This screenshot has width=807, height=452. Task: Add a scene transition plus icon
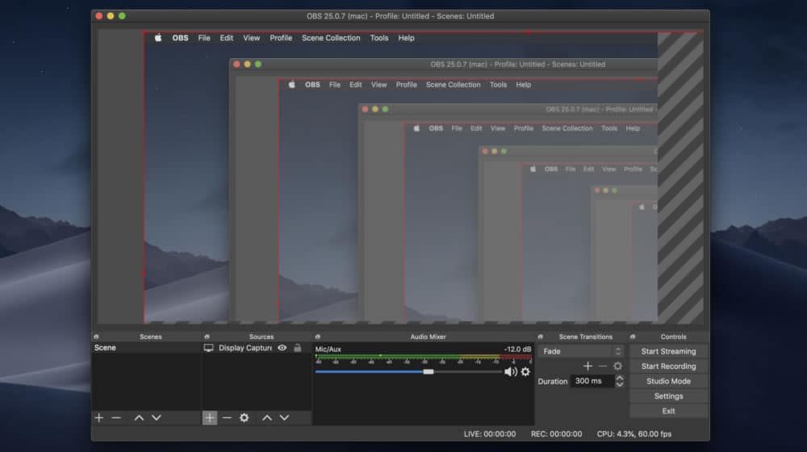coord(587,366)
